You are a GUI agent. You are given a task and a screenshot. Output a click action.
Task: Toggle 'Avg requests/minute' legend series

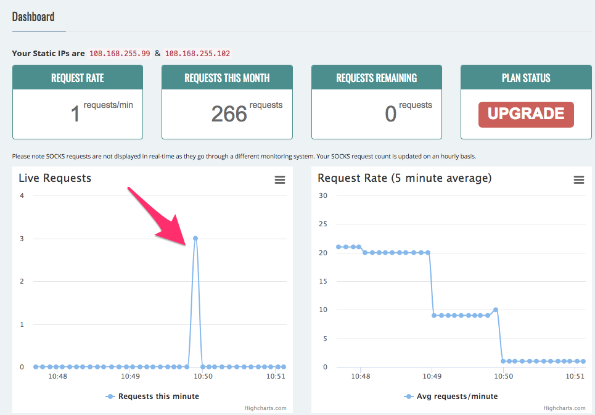451,396
